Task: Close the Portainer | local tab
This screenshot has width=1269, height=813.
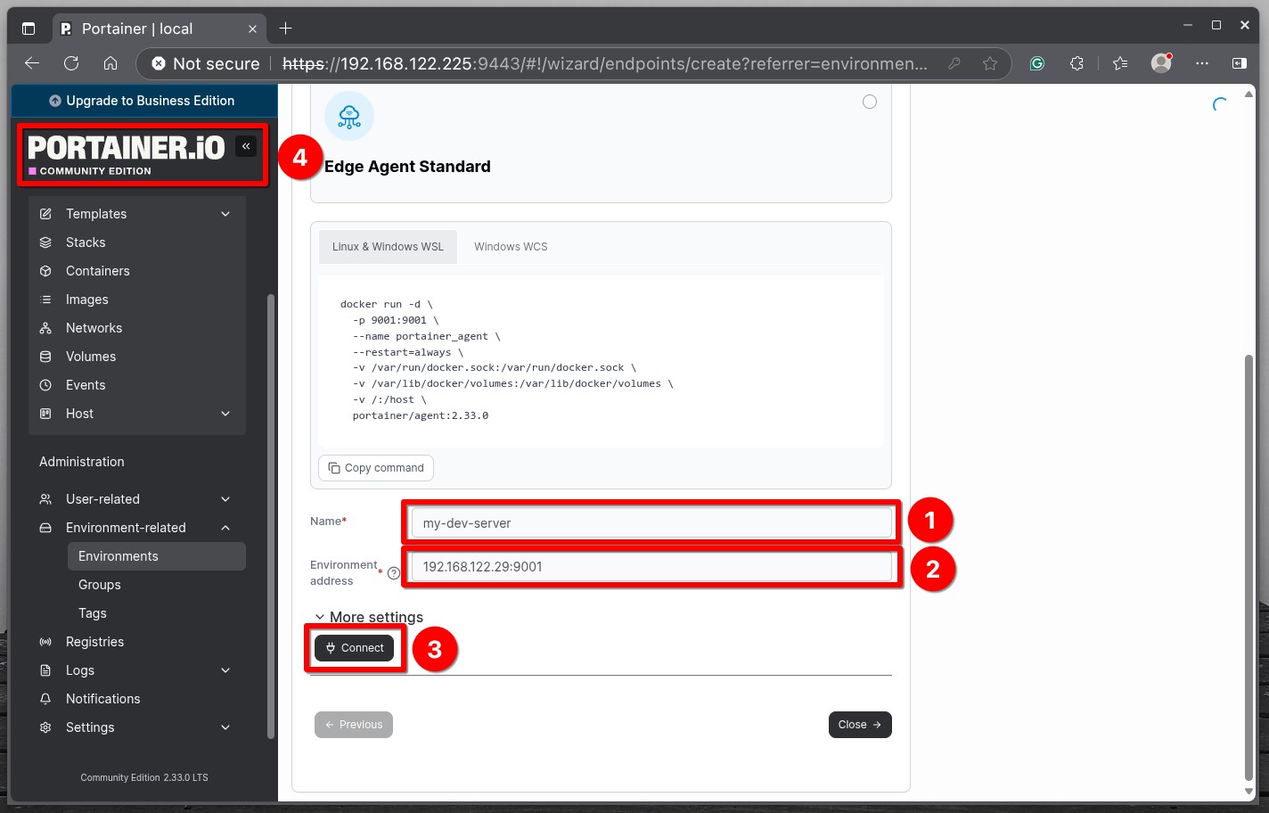Action: click(252, 29)
